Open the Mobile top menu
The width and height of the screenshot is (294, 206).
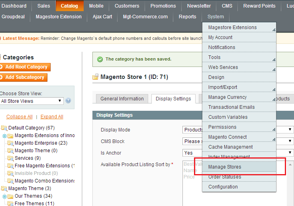(x=96, y=6)
